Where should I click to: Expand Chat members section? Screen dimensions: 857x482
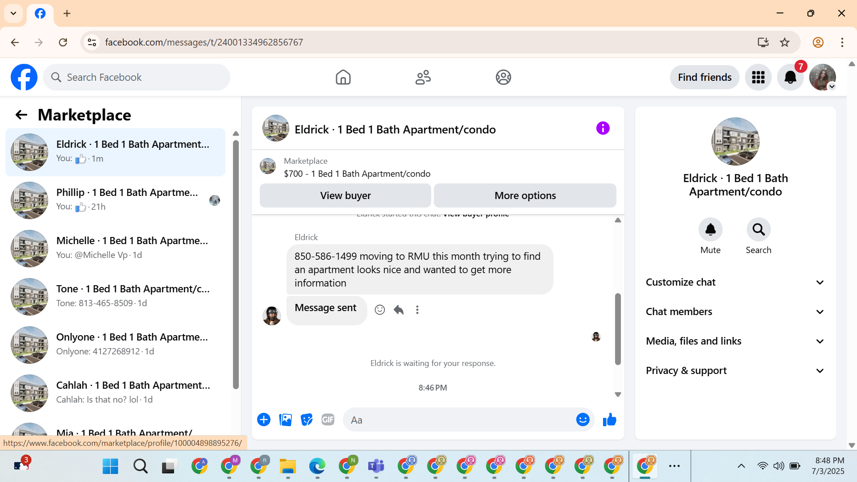click(x=735, y=312)
